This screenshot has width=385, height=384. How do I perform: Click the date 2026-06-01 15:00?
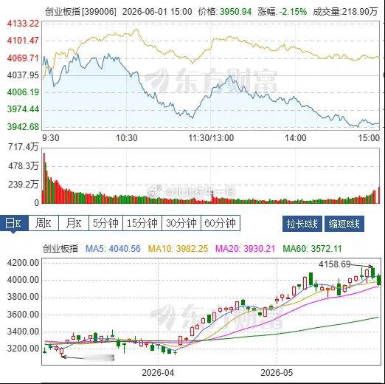[157, 12]
